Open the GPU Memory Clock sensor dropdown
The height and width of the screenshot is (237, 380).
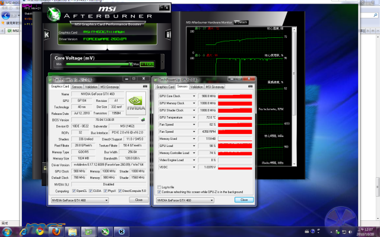click(194, 103)
